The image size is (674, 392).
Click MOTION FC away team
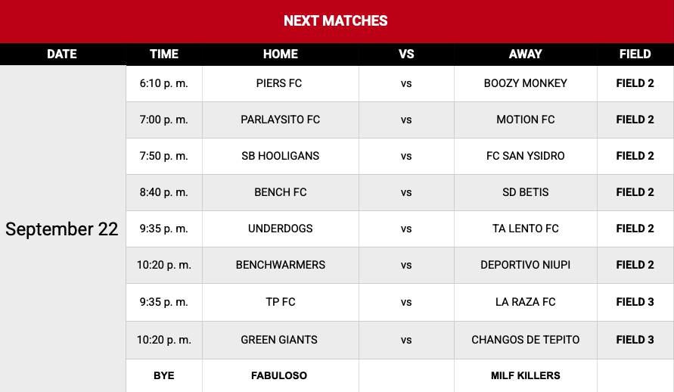coord(525,120)
